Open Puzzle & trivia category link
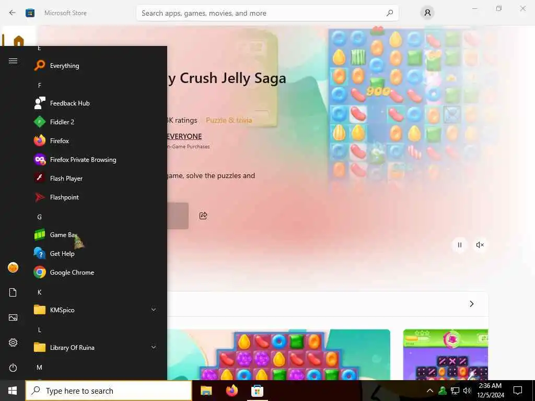535x401 pixels. pyautogui.click(x=229, y=120)
